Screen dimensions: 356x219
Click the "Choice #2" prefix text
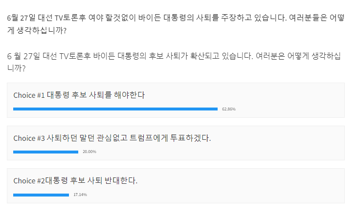click(x=29, y=181)
